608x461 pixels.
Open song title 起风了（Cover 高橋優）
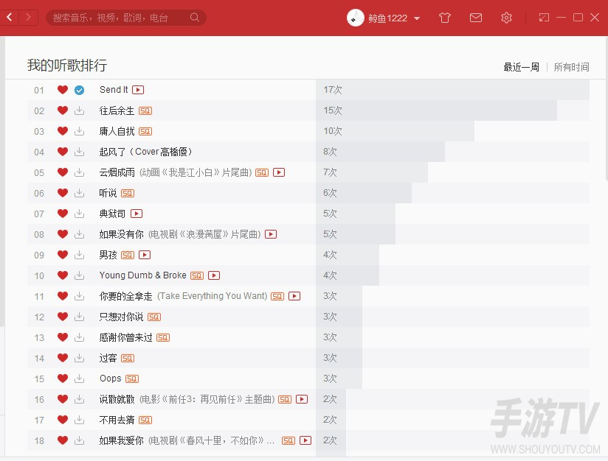146,152
